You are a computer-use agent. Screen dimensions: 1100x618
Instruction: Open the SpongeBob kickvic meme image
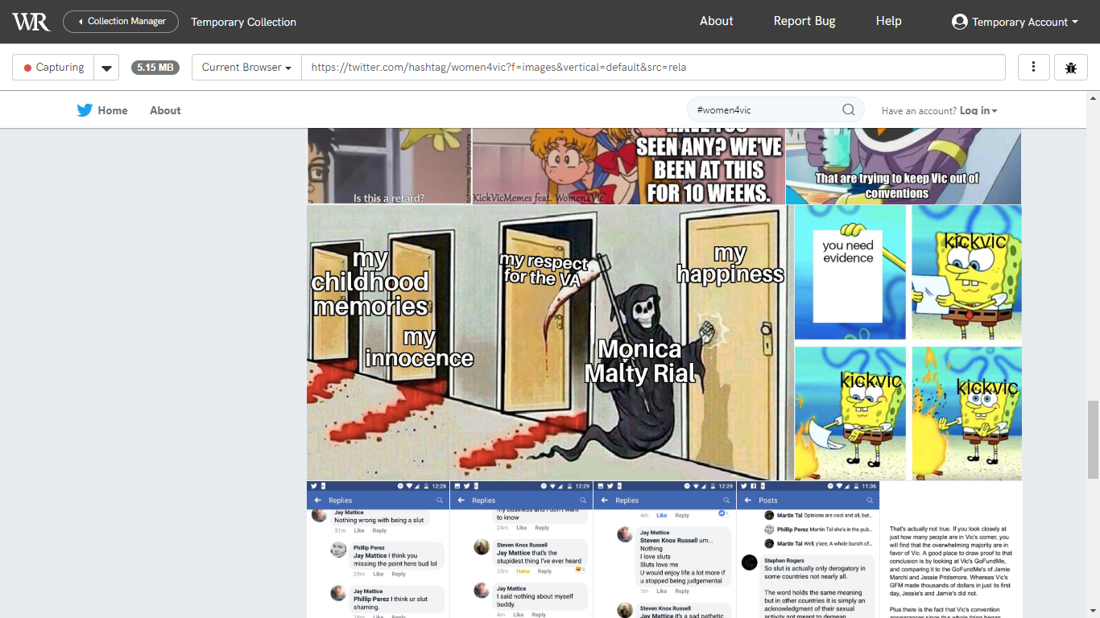tap(908, 343)
